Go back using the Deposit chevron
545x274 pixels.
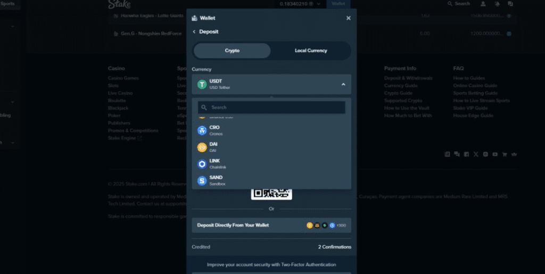tap(194, 32)
